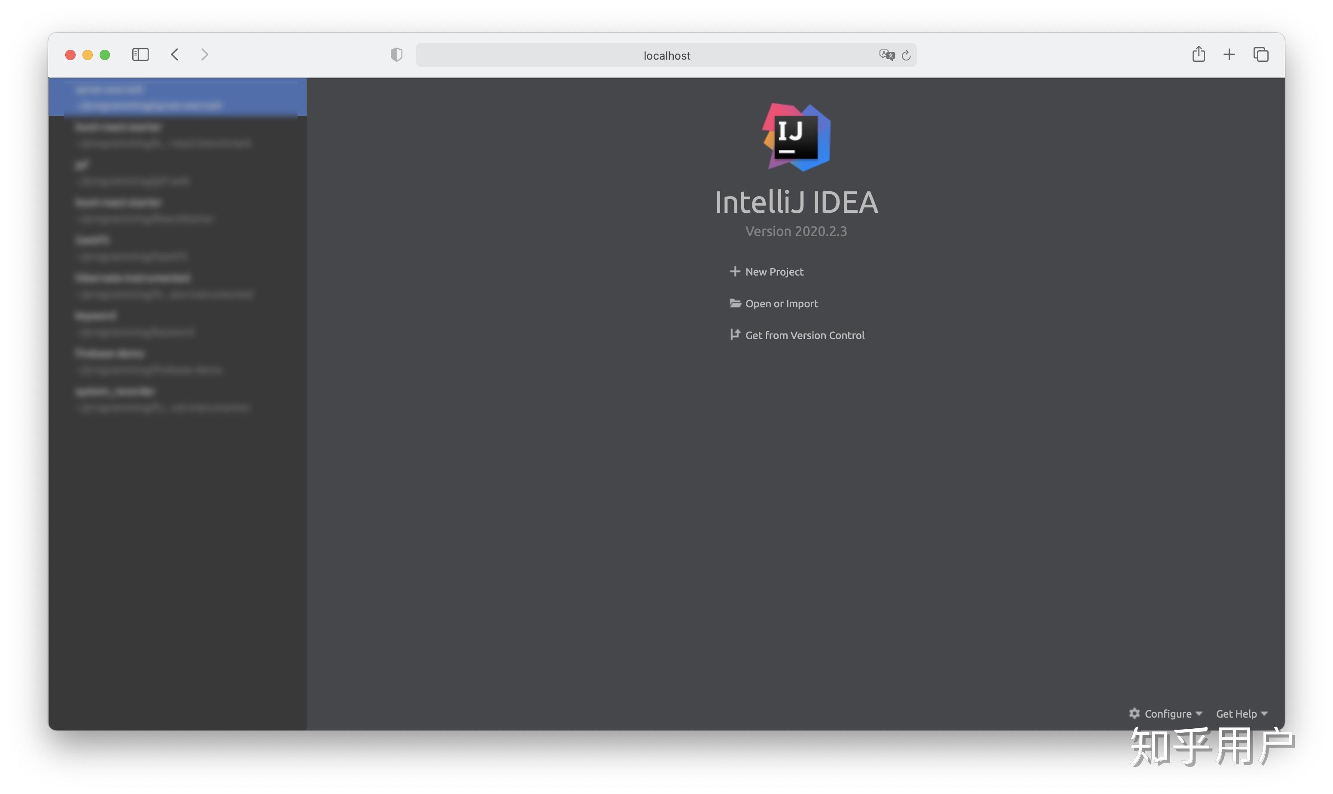
Task: Select Get from Version Control
Action: pos(797,335)
